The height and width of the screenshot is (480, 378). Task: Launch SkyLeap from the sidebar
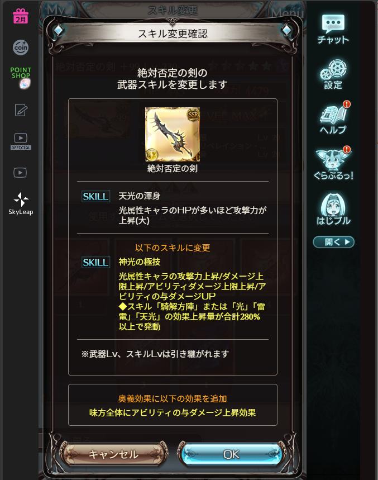click(x=21, y=203)
